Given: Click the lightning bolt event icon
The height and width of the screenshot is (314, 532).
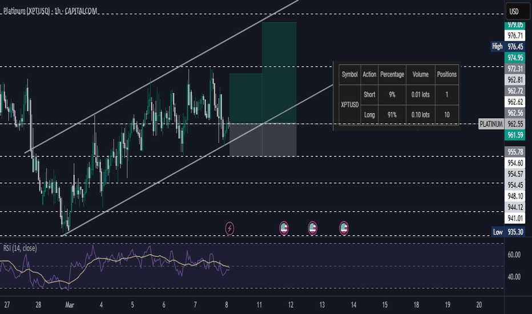Looking at the screenshot, I should (x=229, y=228).
